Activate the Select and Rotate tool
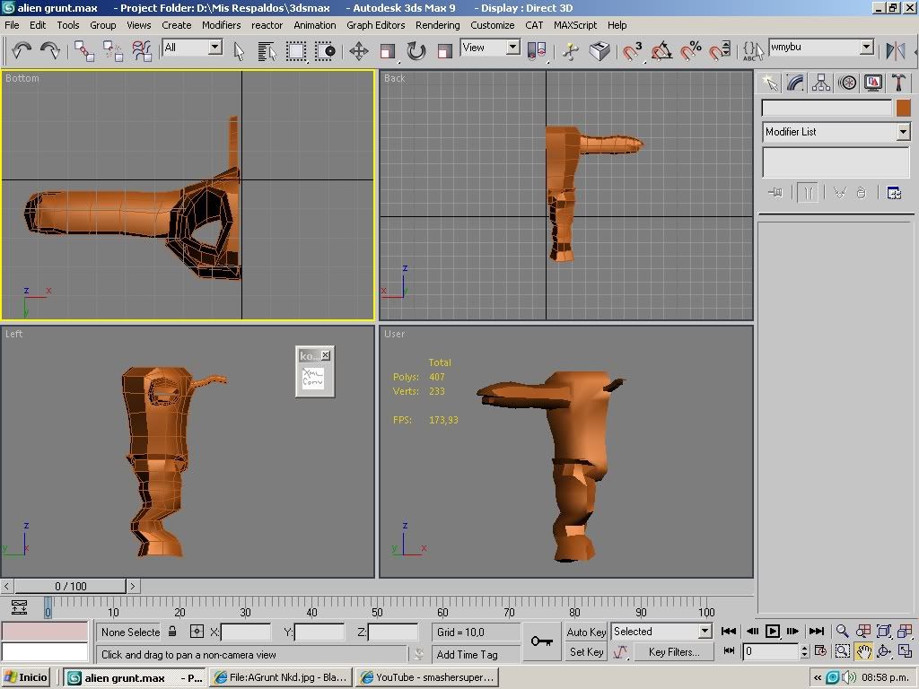This screenshot has width=919, height=689. point(416,50)
